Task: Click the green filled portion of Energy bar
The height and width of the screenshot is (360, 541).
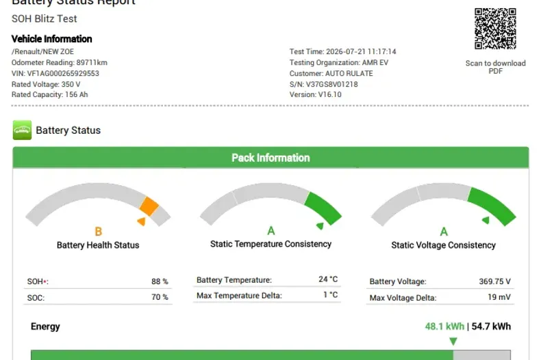Action: click(x=242, y=355)
